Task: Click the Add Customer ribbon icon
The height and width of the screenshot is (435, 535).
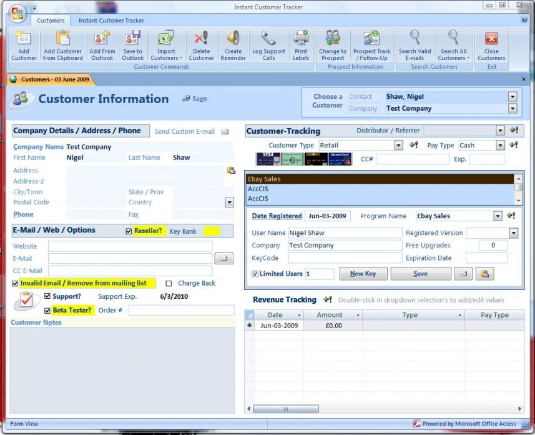Action: [24, 38]
